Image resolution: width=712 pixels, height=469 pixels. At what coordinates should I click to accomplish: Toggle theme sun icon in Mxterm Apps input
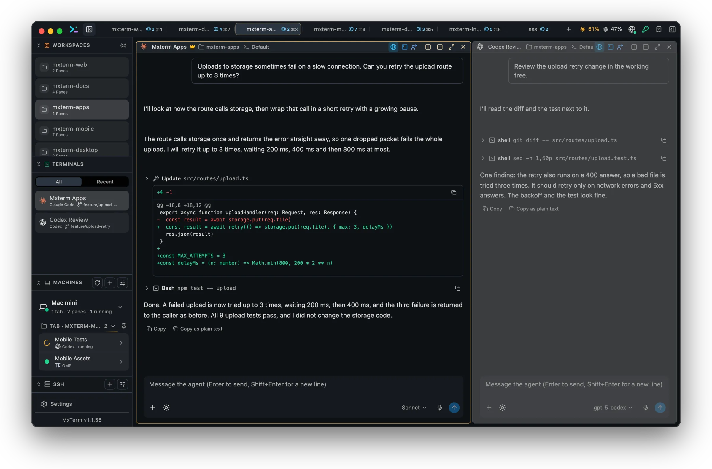click(x=166, y=407)
